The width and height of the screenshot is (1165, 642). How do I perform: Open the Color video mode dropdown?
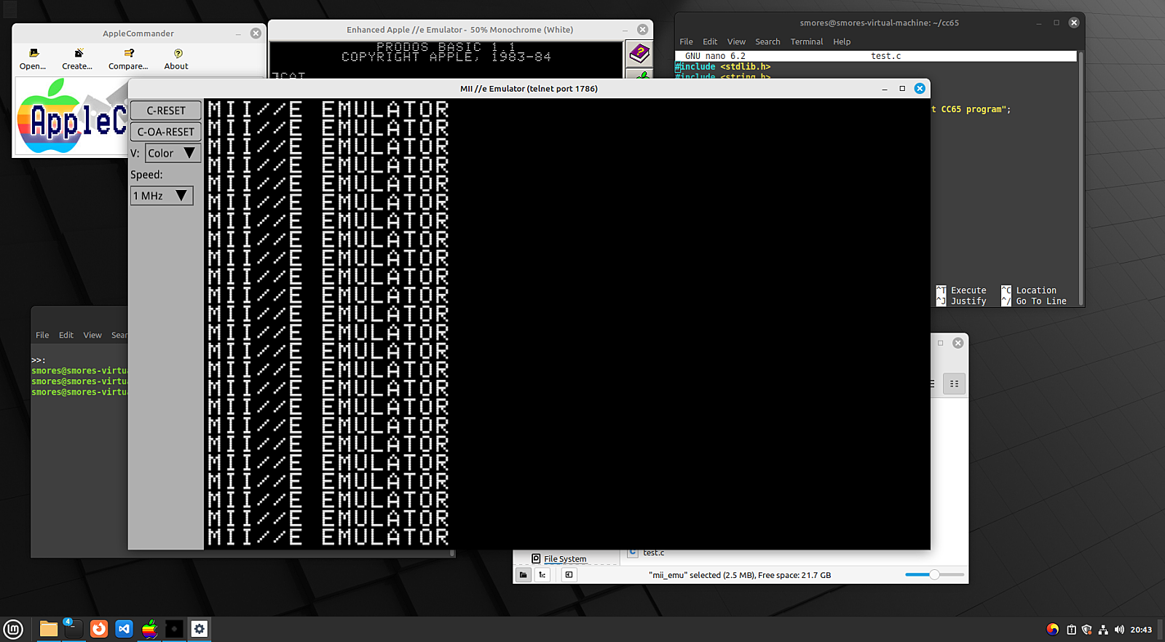click(173, 153)
